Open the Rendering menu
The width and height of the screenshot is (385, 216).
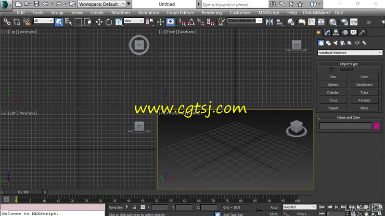212,12
